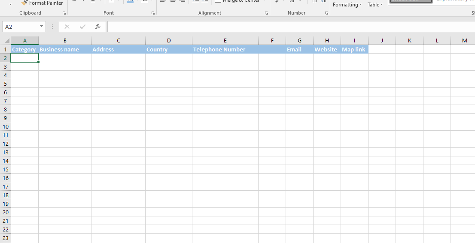Open the Format as Table dropdown

point(375,5)
